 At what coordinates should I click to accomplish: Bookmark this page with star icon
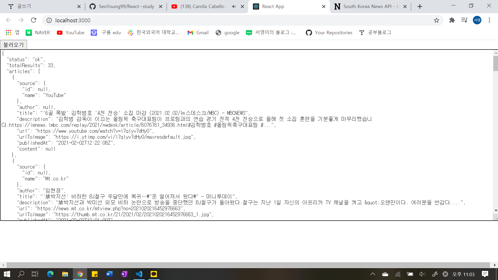click(x=437, y=20)
